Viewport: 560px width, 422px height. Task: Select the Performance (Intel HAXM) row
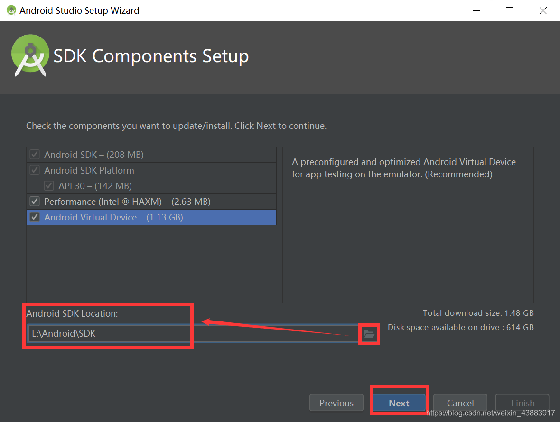(x=151, y=202)
